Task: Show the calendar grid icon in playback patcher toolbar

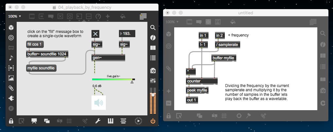Action: (x=143, y=16)
